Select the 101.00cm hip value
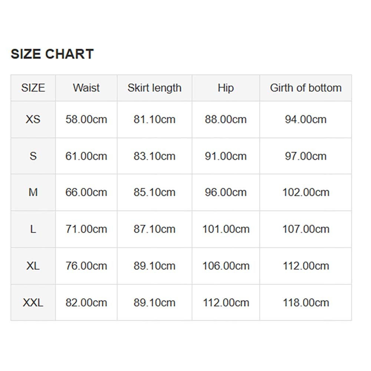This screenshot has width=371, height=371. point(226,229)
